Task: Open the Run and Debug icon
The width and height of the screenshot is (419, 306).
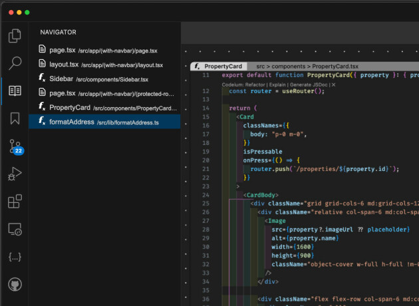Action: (15, 174)
